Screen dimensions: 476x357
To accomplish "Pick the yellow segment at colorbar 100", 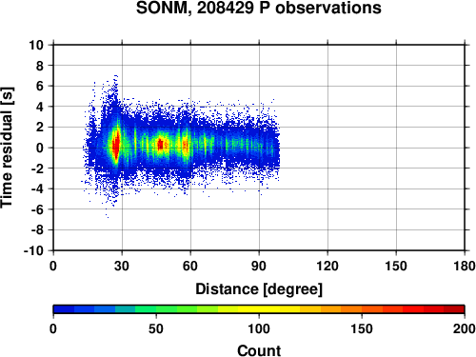I will pyautogui.click(x=259, y=309).
